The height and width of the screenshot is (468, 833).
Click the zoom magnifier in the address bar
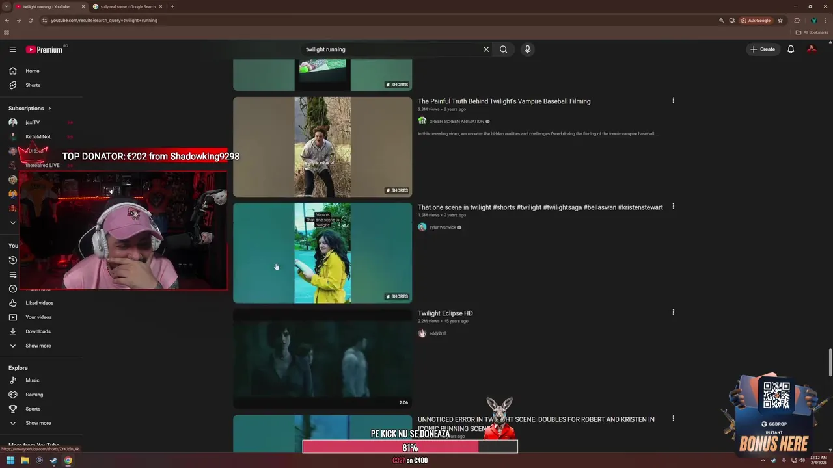pyautogui.click(x=721, y=20)
